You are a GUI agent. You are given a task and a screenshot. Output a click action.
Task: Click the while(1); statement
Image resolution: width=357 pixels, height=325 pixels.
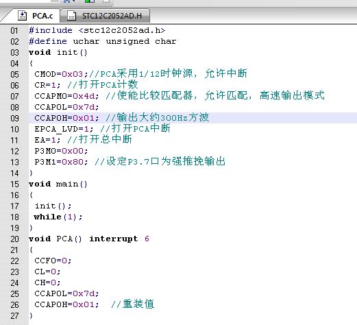click(x=58, y=217)
